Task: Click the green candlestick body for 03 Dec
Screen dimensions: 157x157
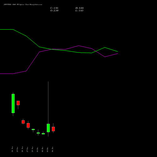Action: click(x=48, y=128)
